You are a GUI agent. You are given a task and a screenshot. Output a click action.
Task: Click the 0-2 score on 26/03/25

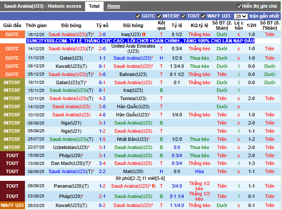click(x=102, y=205)
